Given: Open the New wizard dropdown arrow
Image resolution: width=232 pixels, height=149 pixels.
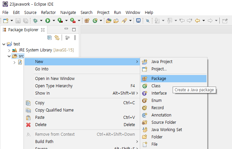Looking at the screenshot, I should tap(12, 21).
